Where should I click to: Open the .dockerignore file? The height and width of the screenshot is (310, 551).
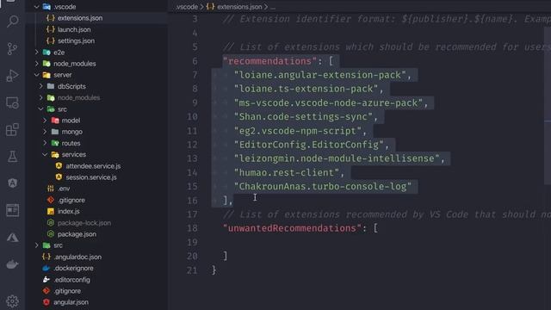click(x=74, y=268)
